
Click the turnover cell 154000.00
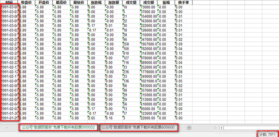(148, 16)
